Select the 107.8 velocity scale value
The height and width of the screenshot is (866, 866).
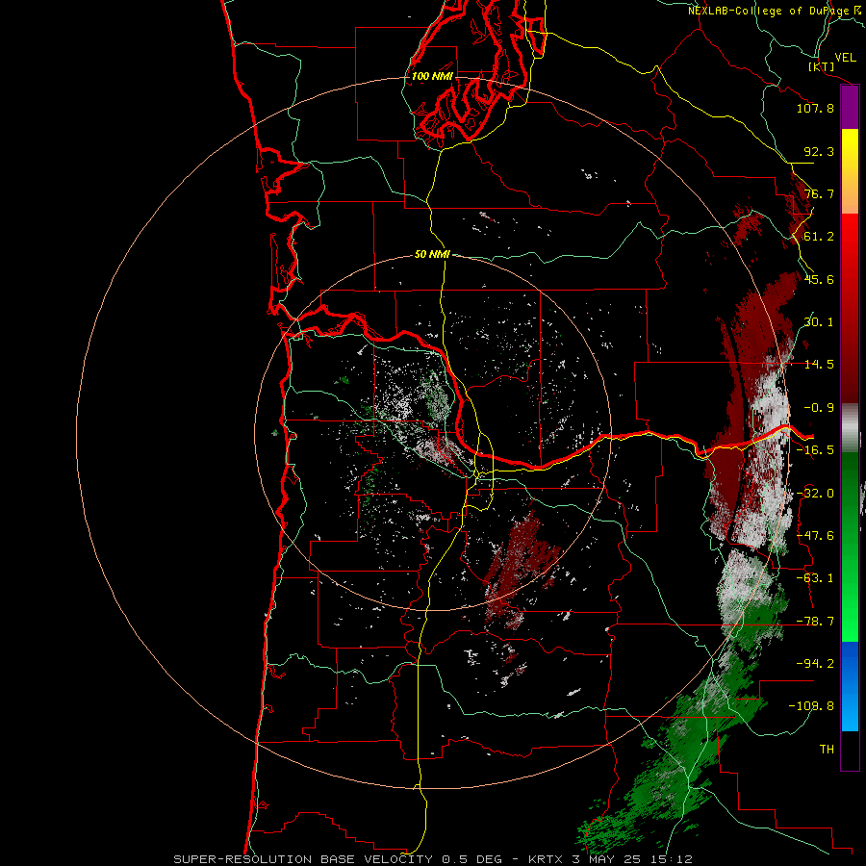(815, 108)
